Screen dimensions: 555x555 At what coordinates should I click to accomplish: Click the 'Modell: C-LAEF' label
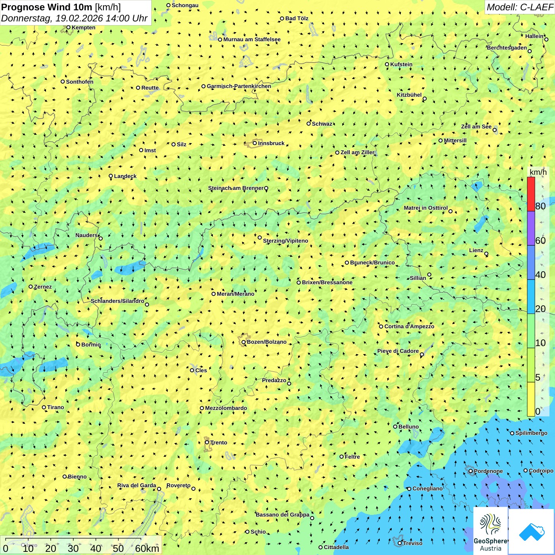pos(520,7)
